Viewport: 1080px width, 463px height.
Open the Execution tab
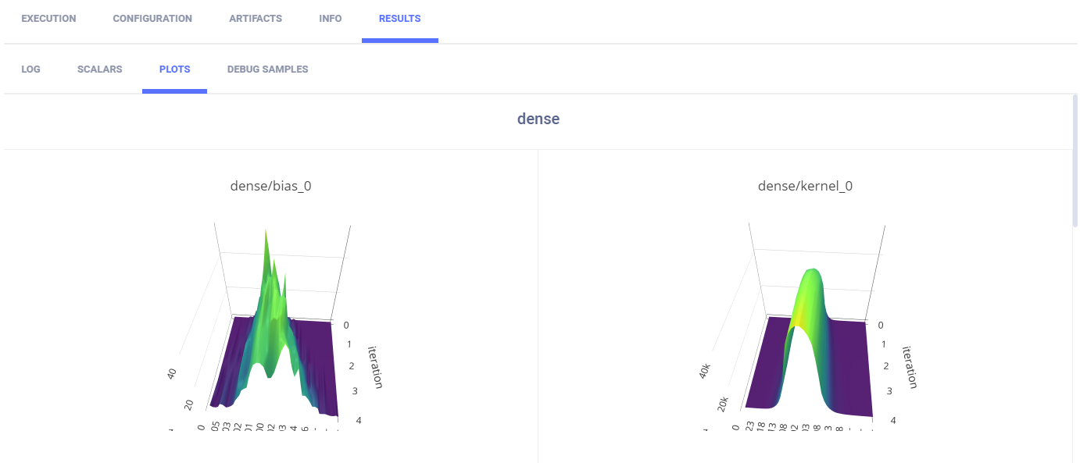[x=48, y=19]
